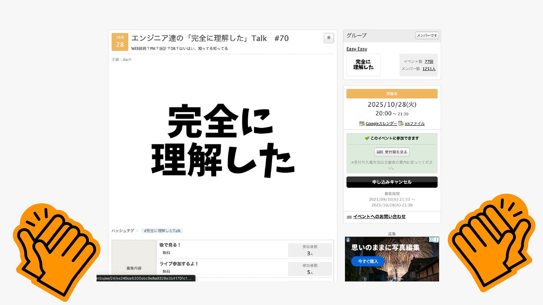Click the icsファイル link
The height and width of the screenshot is (305, 543).
click(414, 123)
